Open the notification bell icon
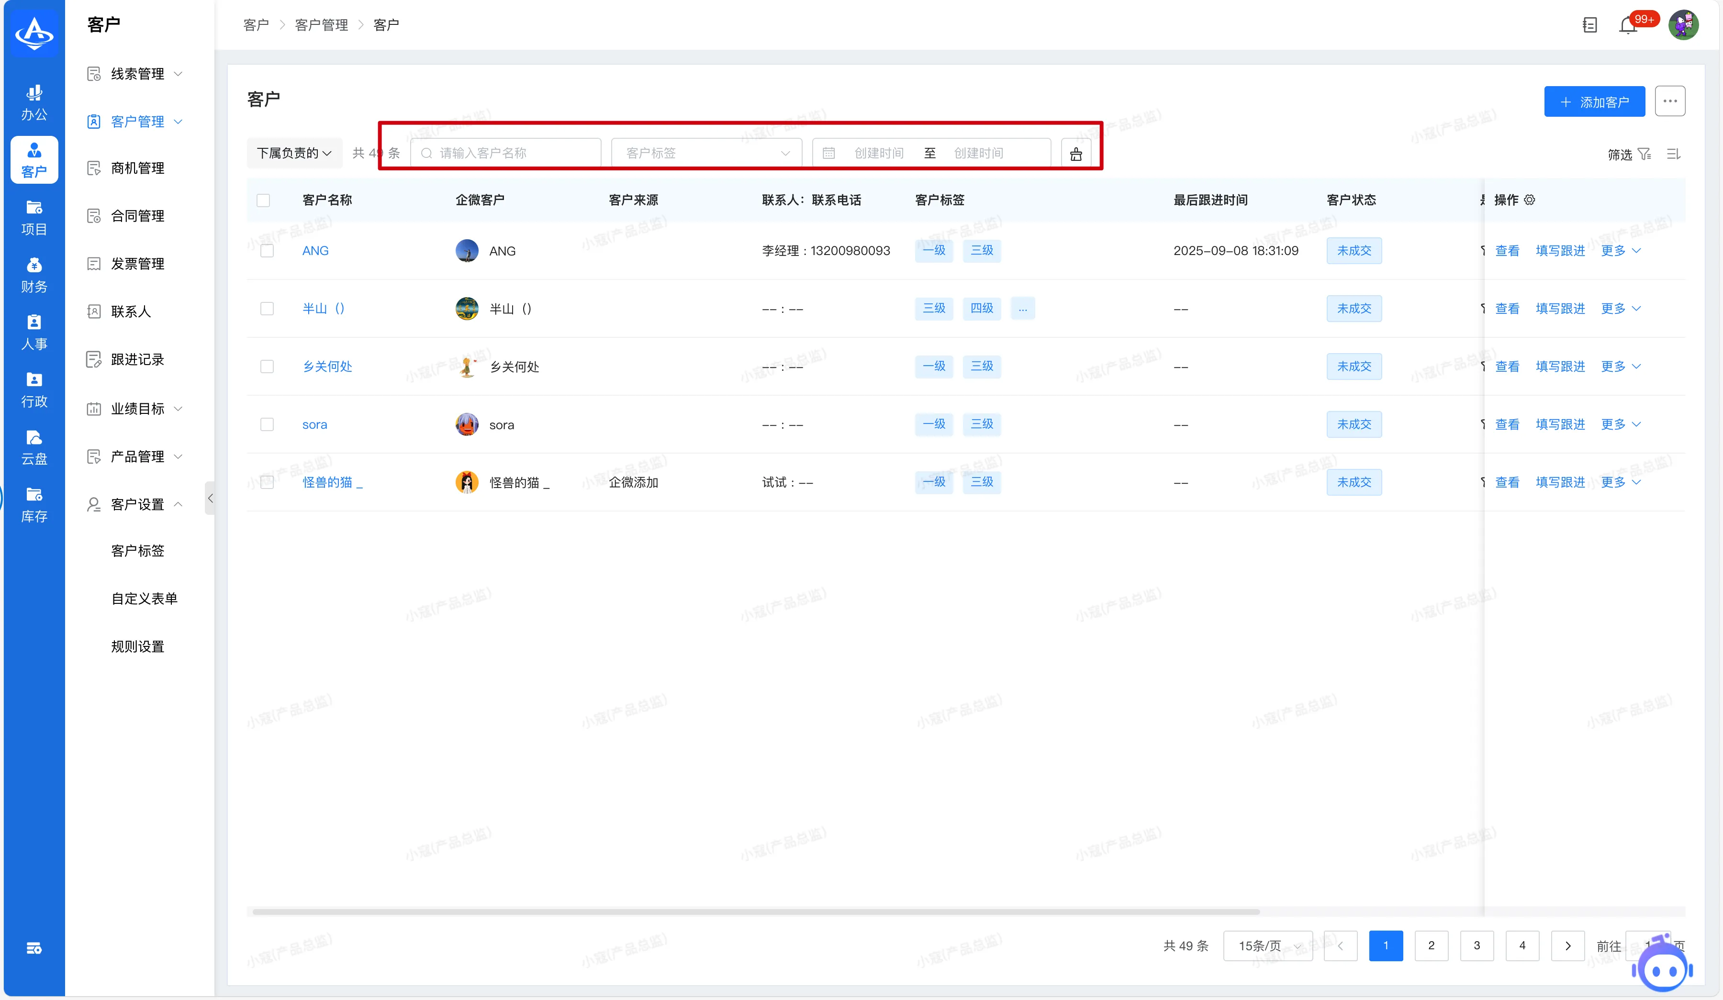1723x1000 pixels. click(1628, 25)
